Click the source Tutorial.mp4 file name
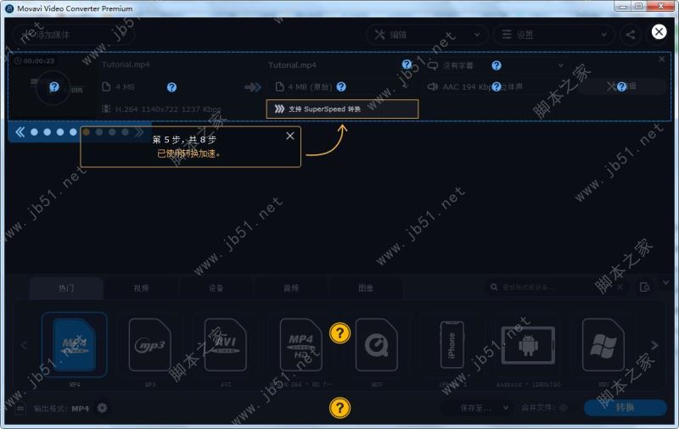679x429 pixels. (126, 64)
